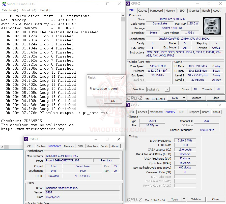Click Tools button in Memory CPU-Z window
226x204 pixels.
(174, 199)
